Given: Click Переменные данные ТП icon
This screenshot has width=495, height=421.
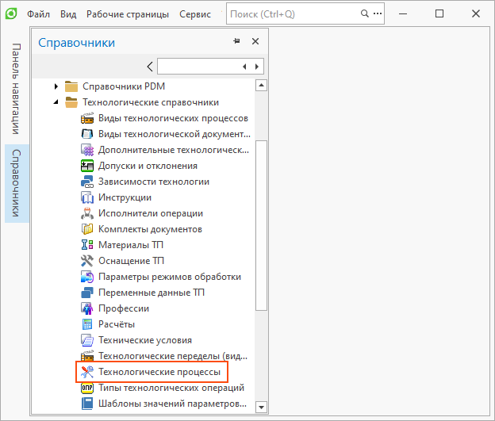Looking at the screenshot, I should [87, 293].
